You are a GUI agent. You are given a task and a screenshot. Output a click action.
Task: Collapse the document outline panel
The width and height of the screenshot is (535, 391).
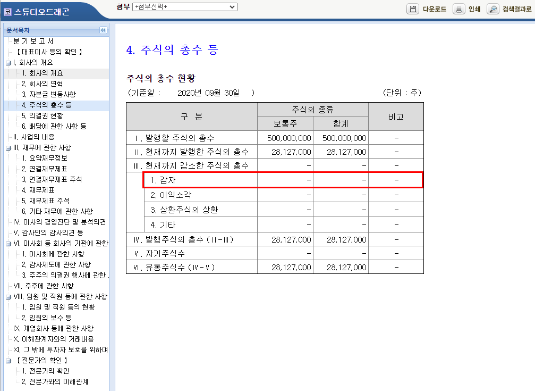point(104,30)
